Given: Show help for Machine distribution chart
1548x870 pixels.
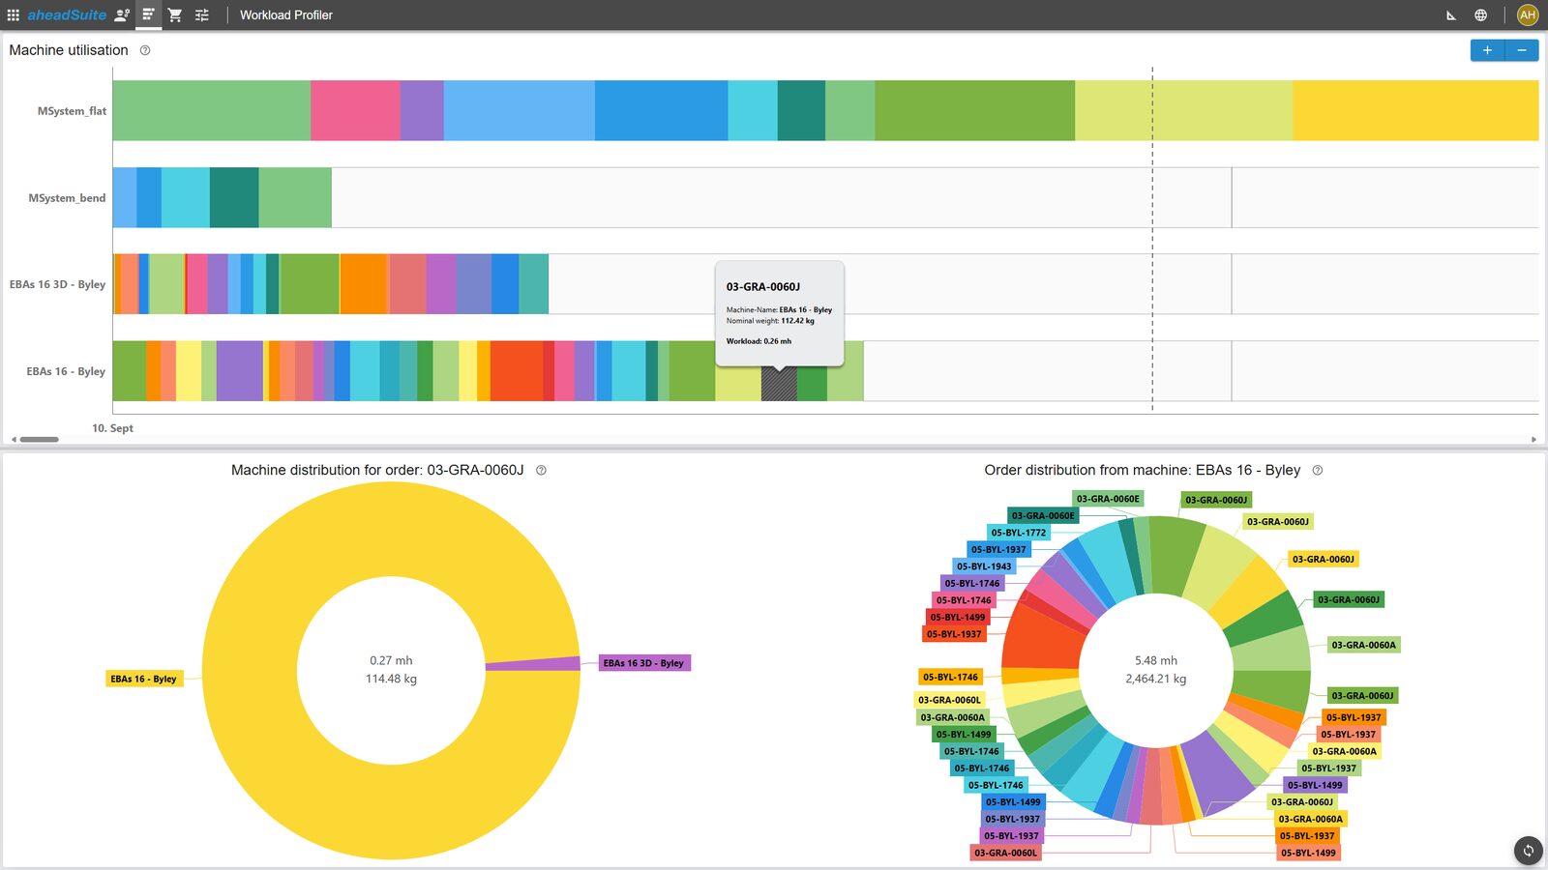Looking at the screenshot, I should tap(541, 471).
